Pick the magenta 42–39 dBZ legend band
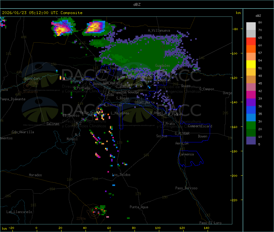 click(251, 95)
